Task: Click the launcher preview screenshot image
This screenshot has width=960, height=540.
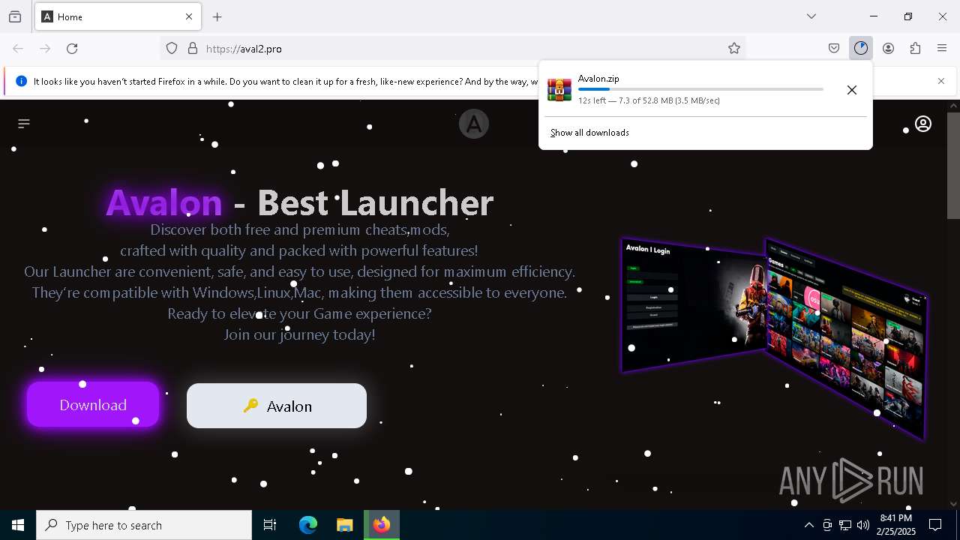Action: click(x=775, y=337)
